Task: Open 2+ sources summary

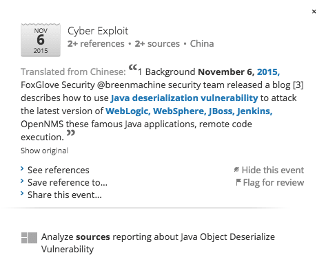Action: point(157,44)
